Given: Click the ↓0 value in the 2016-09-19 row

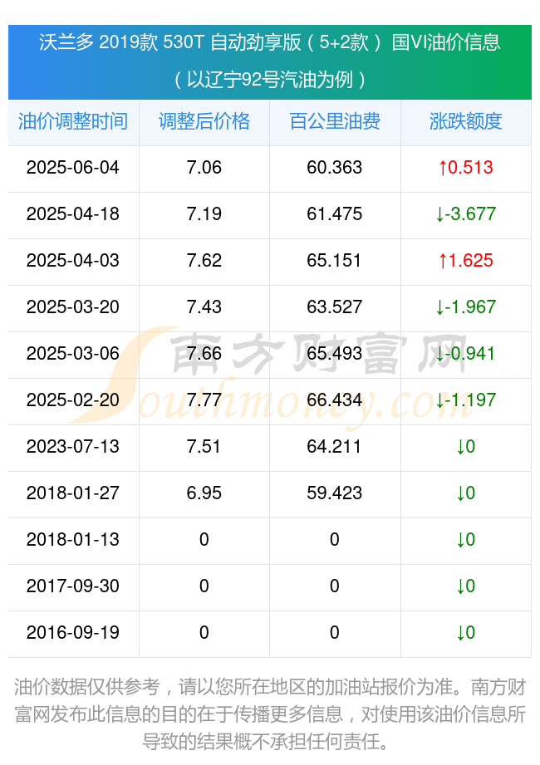Looking at the screenshot, I should click(x=466, y=632).
